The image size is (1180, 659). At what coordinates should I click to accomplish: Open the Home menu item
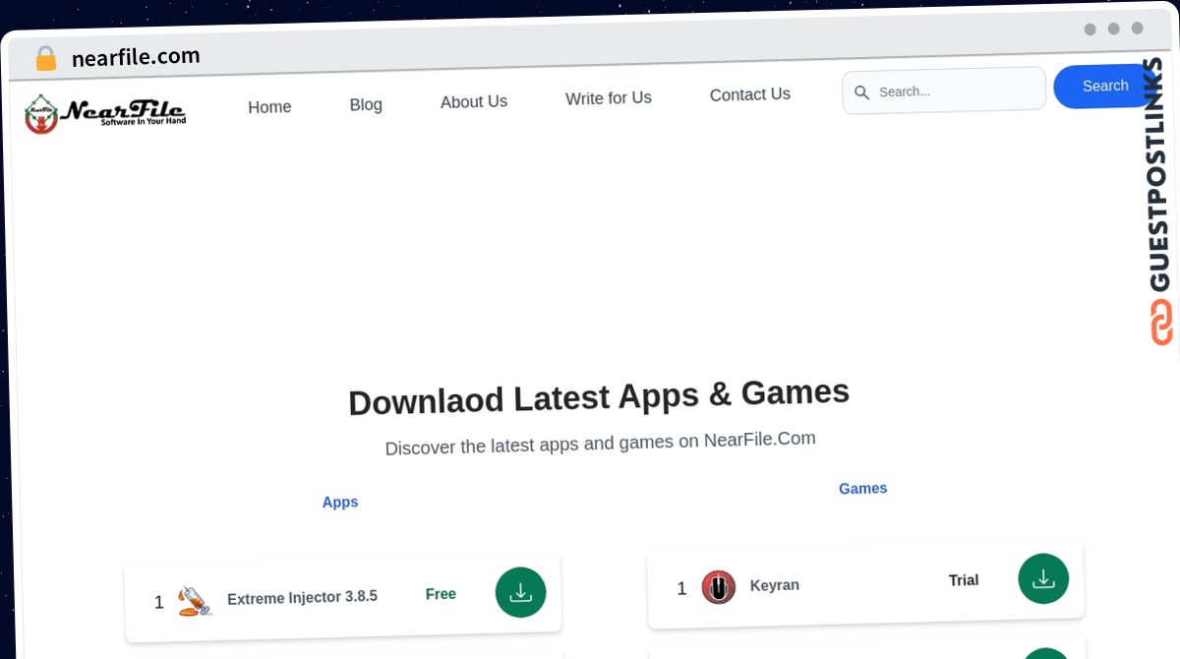click(x=269, y=107)
